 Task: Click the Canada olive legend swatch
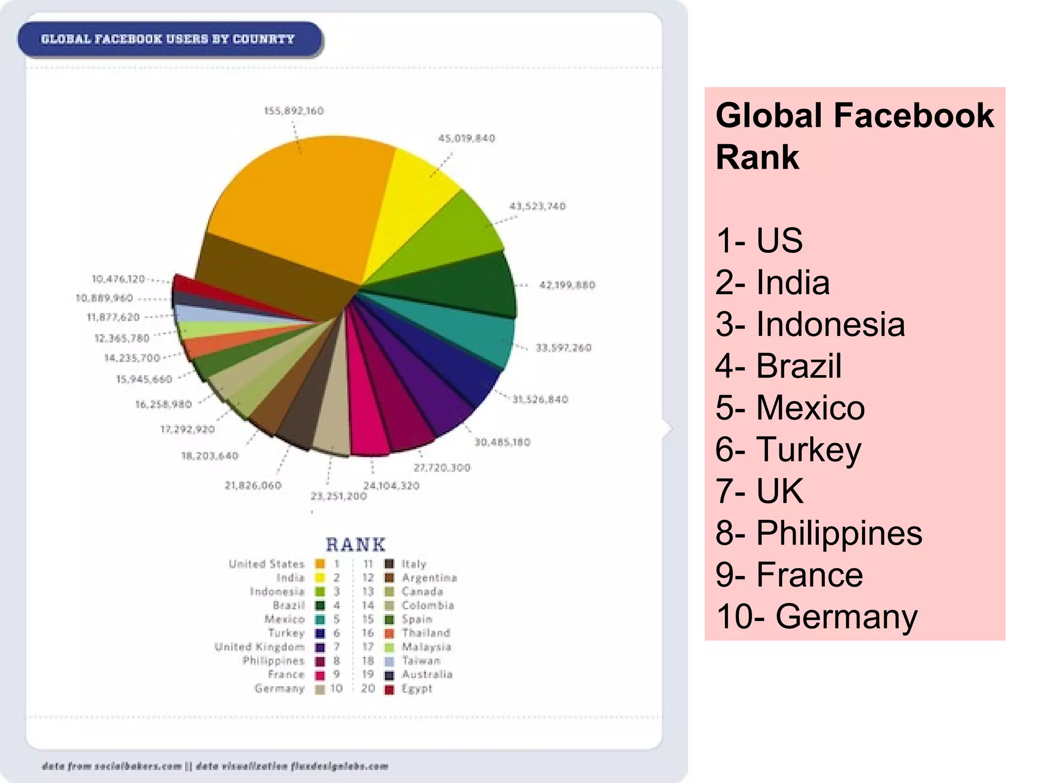click(389, 591)
